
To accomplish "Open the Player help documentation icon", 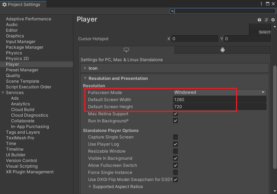I will 259,20.
